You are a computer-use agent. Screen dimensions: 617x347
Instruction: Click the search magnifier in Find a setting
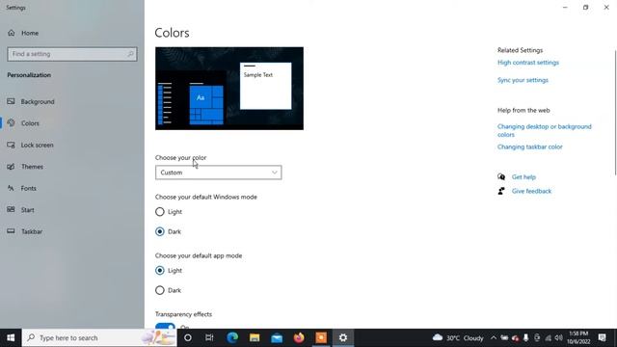pos(130,54)
